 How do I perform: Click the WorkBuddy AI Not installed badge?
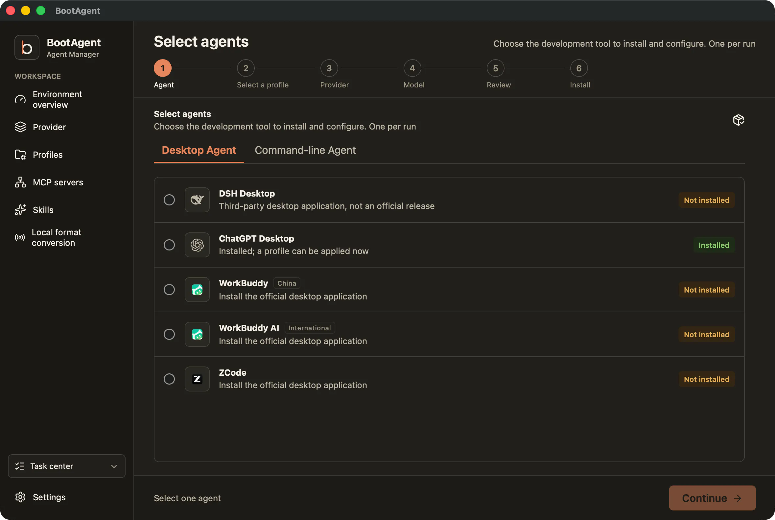tap(706, 335)
